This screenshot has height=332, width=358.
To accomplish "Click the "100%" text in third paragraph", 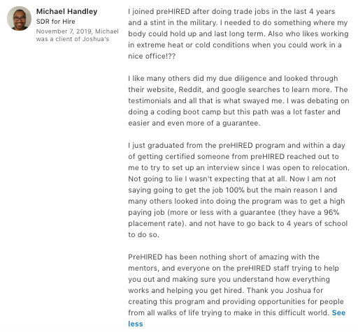I will tap(235, 190).
